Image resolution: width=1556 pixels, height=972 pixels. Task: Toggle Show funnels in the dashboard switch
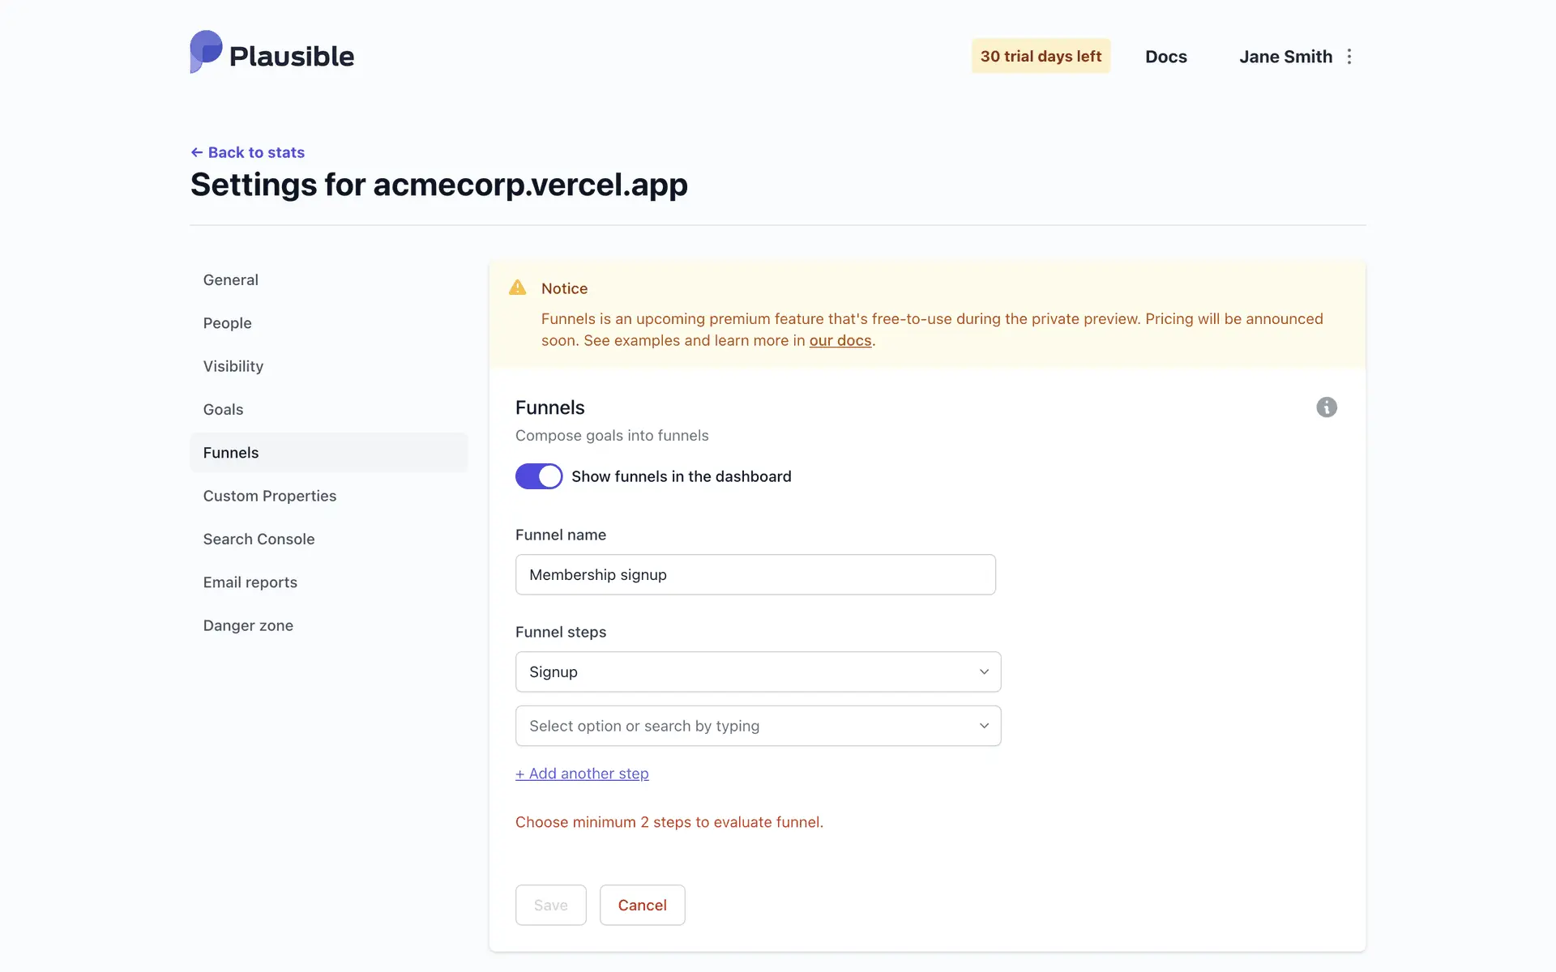tap(539, 476)
